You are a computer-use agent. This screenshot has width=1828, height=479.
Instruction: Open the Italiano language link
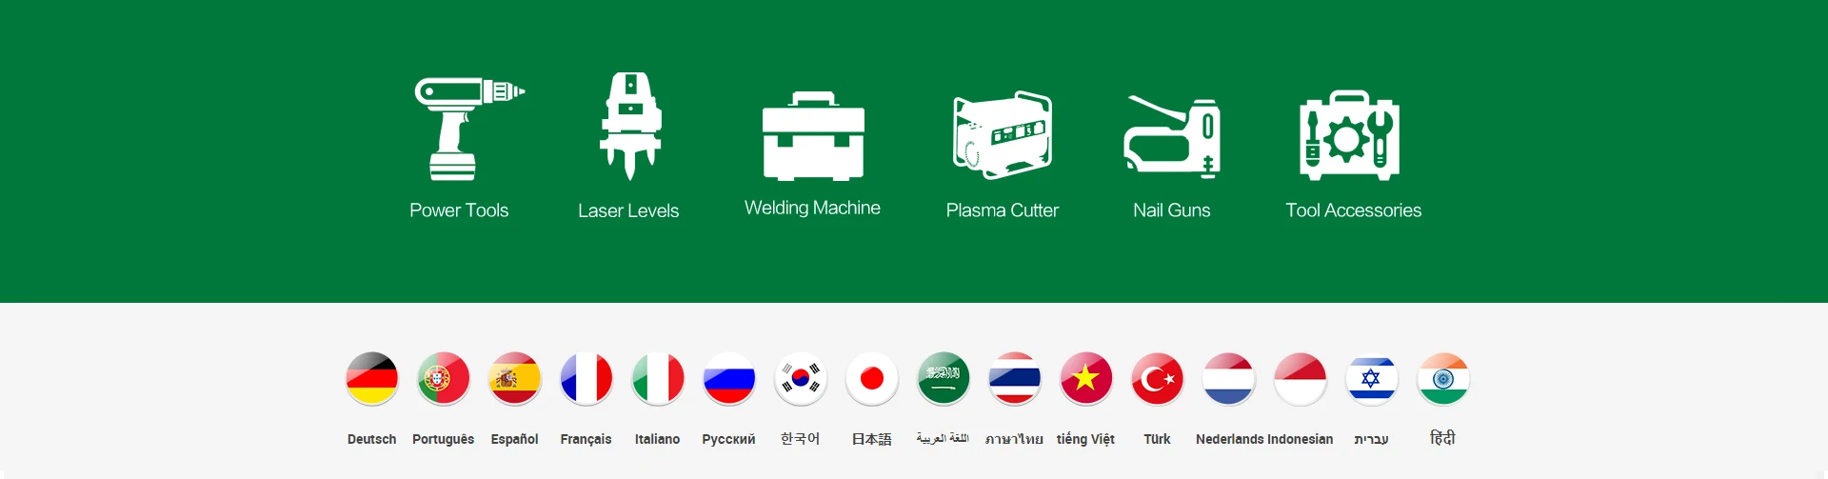click(658, 439)
